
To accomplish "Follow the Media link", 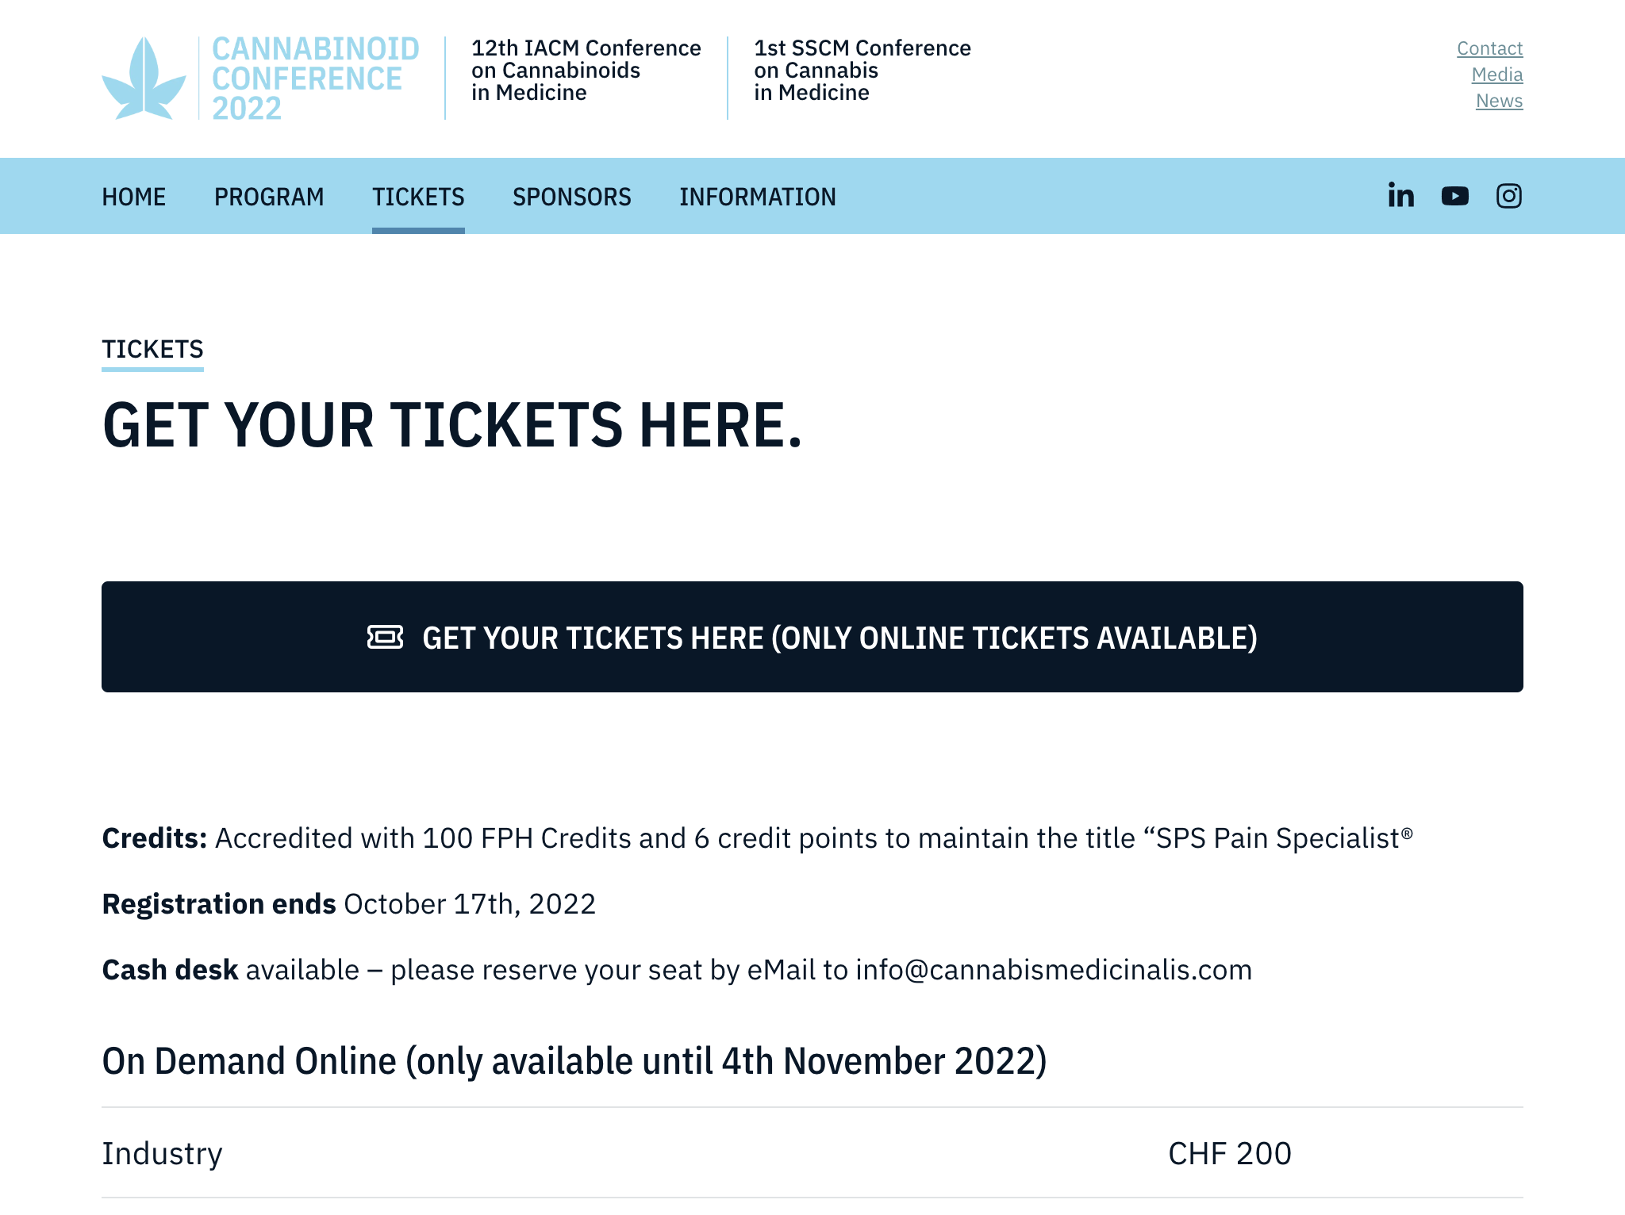I will pyautogui.click(x=1496, y=75).
